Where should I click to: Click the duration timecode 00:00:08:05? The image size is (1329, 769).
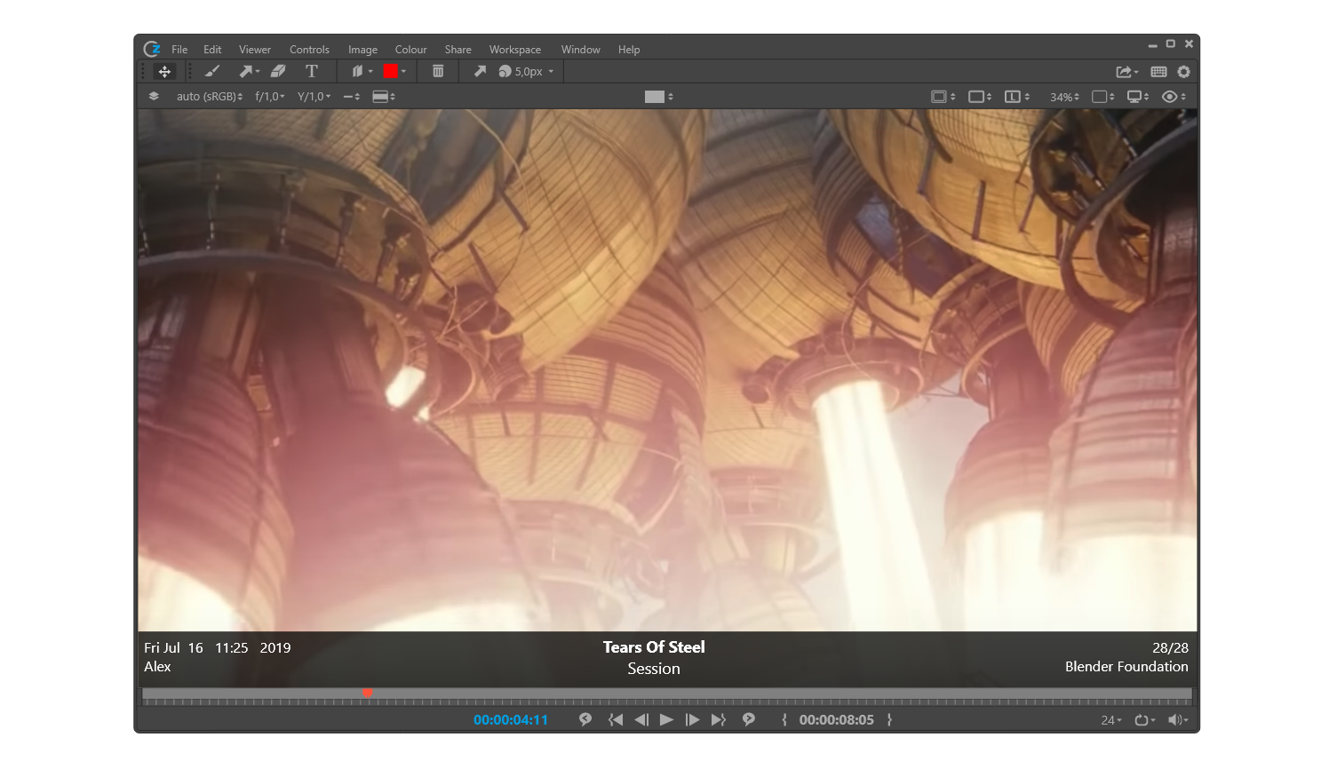pyautogui.click(x=837, y=720)
